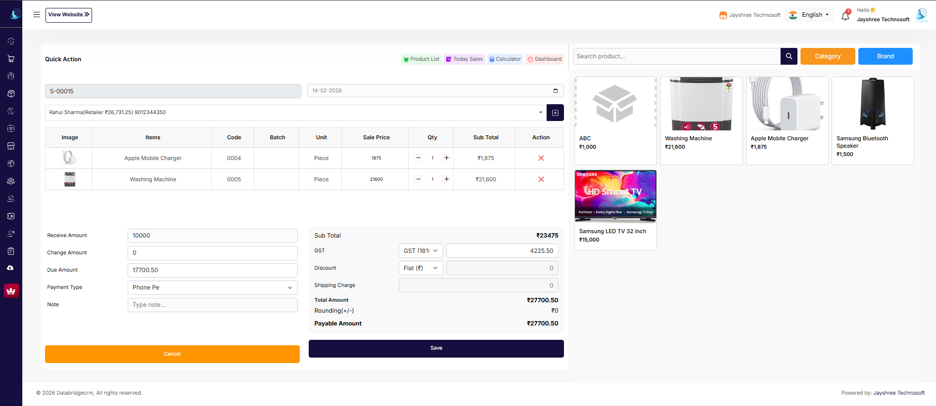Open the notification bell
The height and width of the screenshot is (406, 936).
click(845, 16)
